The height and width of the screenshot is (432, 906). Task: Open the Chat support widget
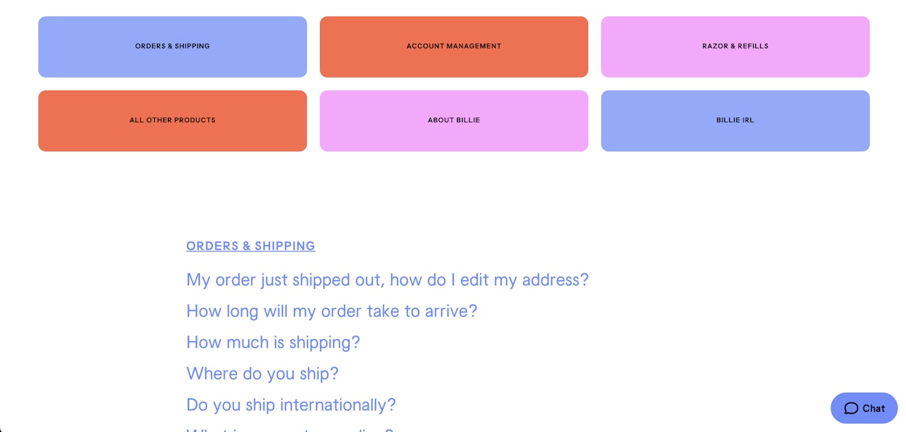tap(864, 408)
